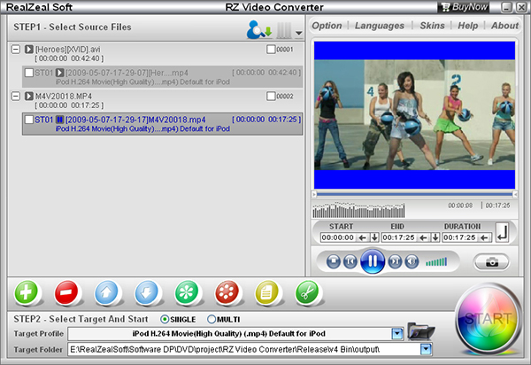
Task: Check ST01 checkbox for Heroes mp4 task
Action: click(29, 73)
